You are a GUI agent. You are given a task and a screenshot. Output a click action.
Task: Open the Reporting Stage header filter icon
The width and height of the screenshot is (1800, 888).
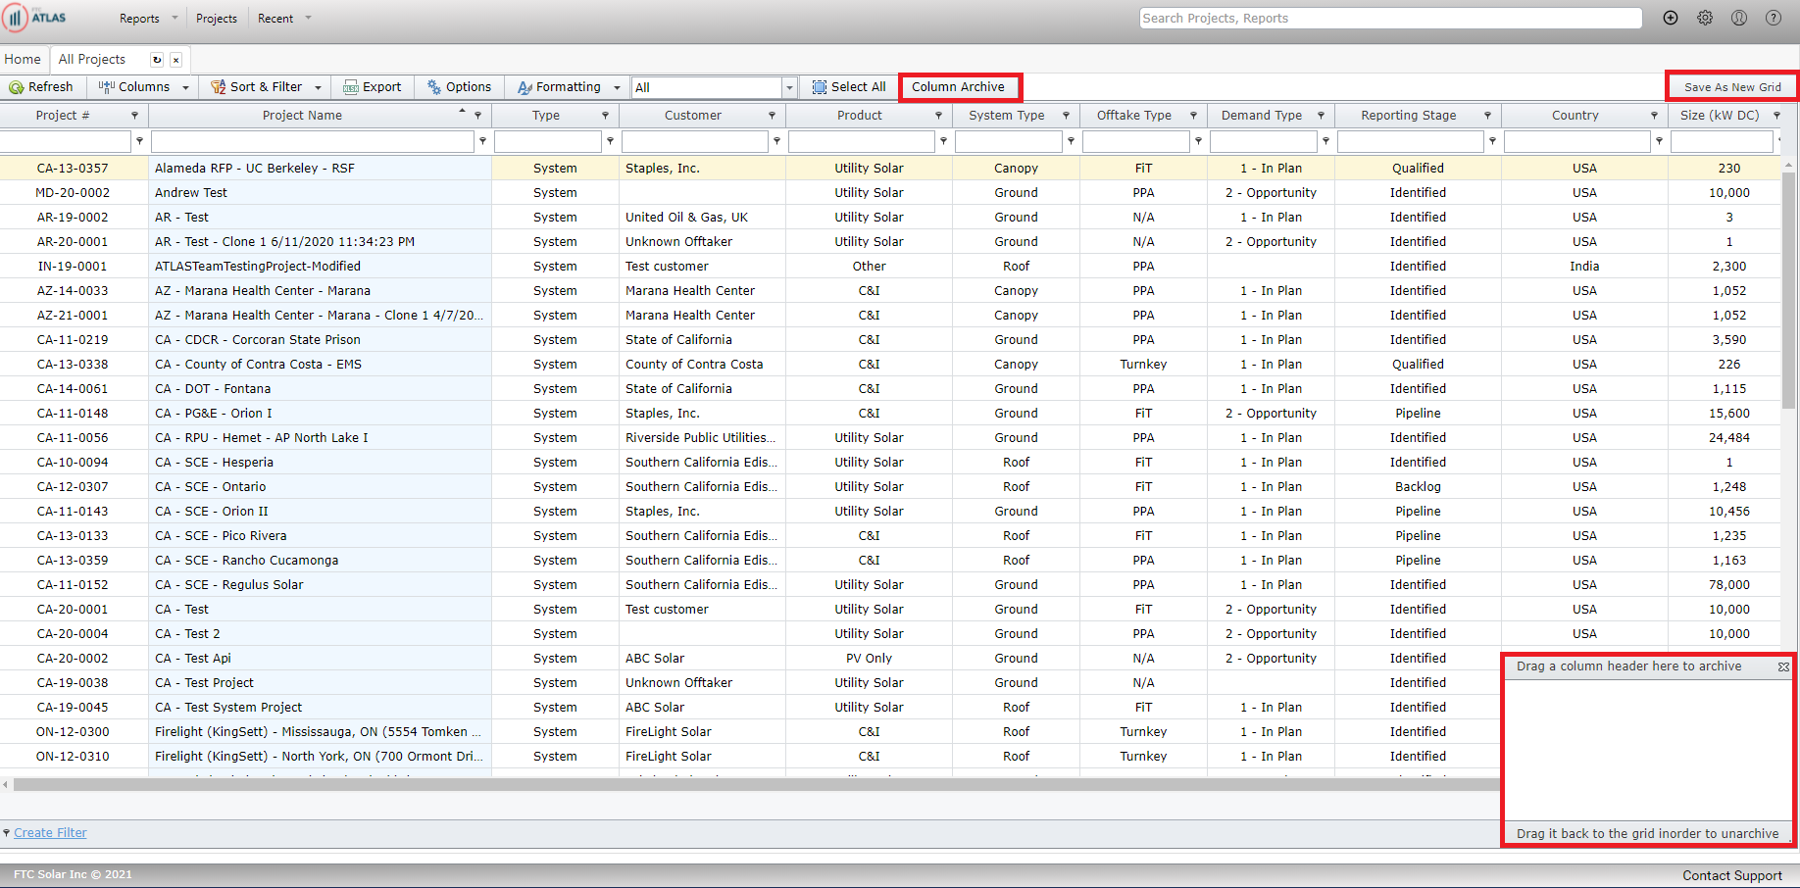[1487, 116]
